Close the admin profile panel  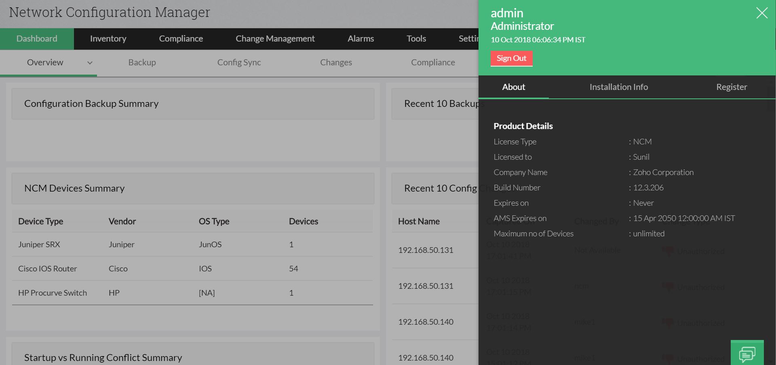(x=761, y=13)
